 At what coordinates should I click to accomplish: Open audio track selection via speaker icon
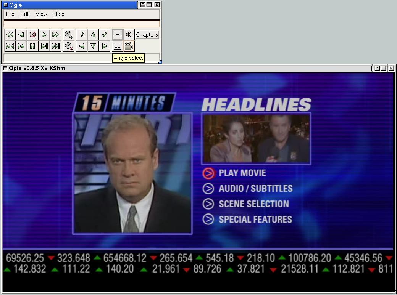(129, 35)
